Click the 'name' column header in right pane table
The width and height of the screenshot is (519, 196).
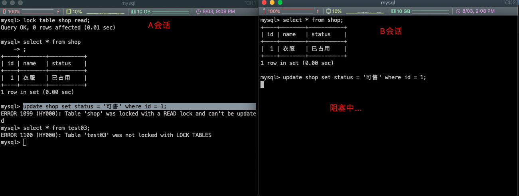pyautogui.click(x=289, y=34)
